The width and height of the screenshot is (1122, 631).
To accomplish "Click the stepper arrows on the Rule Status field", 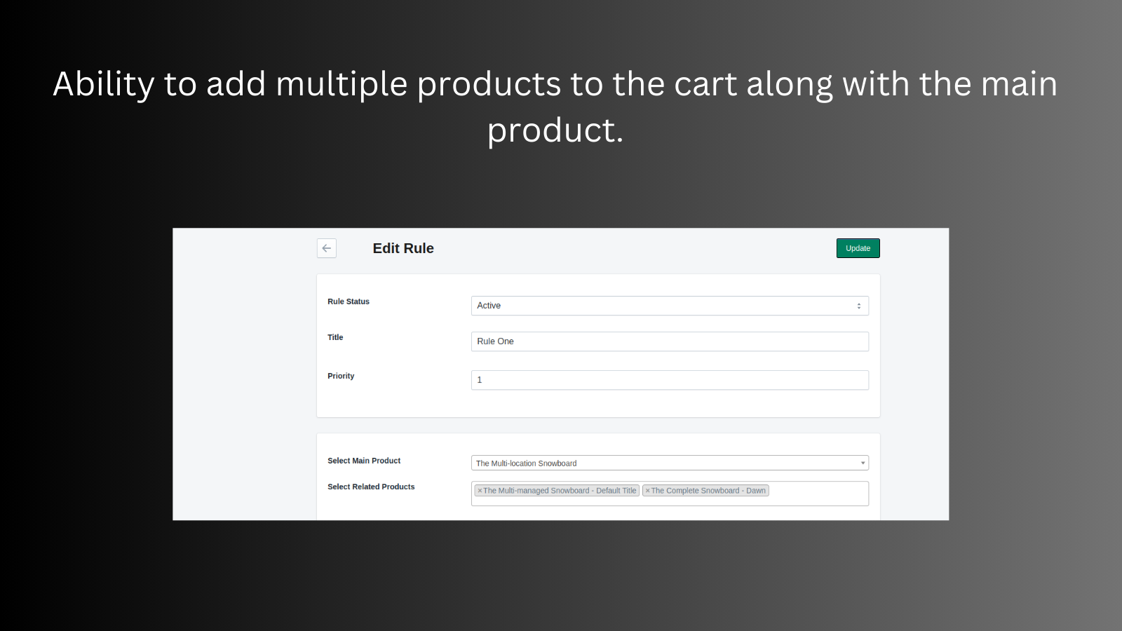I will point(858,306).
